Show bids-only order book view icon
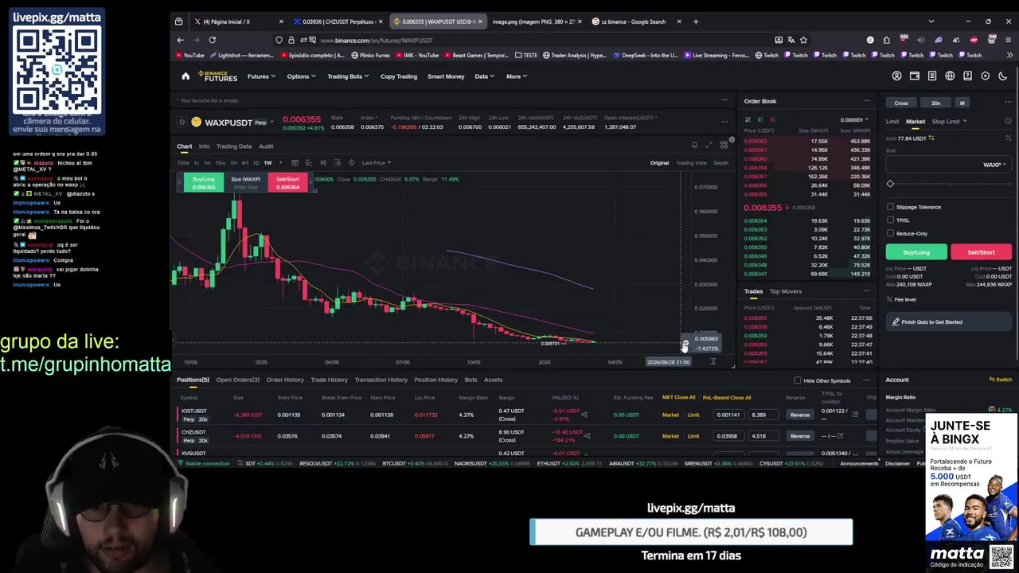 pyautogui.click(x=760, y=119)
